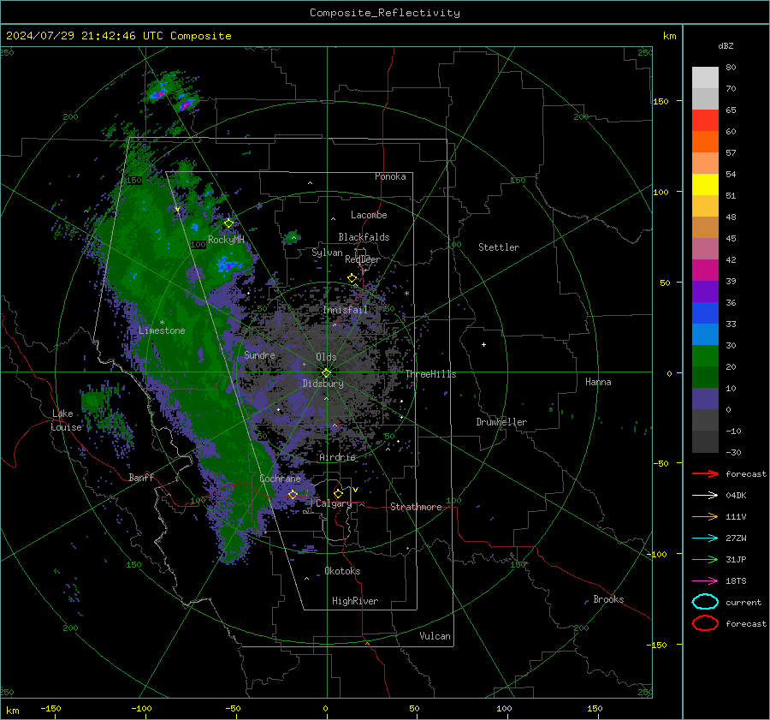Click the Calgary city label

pos(334,503)
